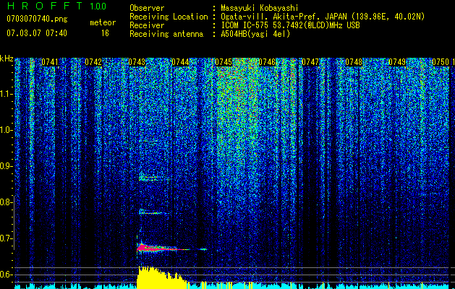
Task: Click the 0.6 kHz frequency axis label
Action: click(x=6, y=275)
